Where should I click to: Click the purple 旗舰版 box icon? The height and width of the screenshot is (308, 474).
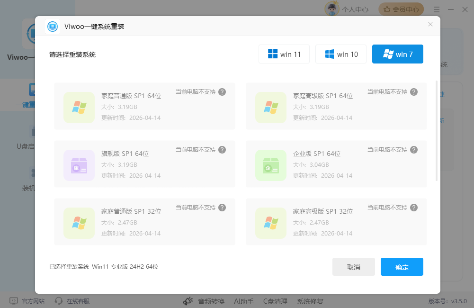coord(79,165)
